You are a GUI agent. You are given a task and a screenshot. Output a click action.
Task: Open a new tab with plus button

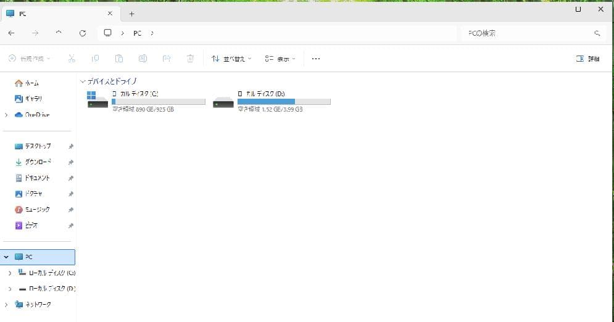[x=131, y=14]
